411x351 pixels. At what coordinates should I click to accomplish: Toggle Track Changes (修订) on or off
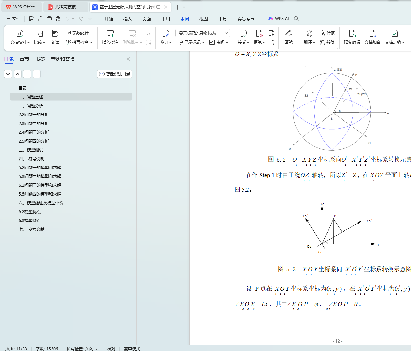[x=166, y=34]
